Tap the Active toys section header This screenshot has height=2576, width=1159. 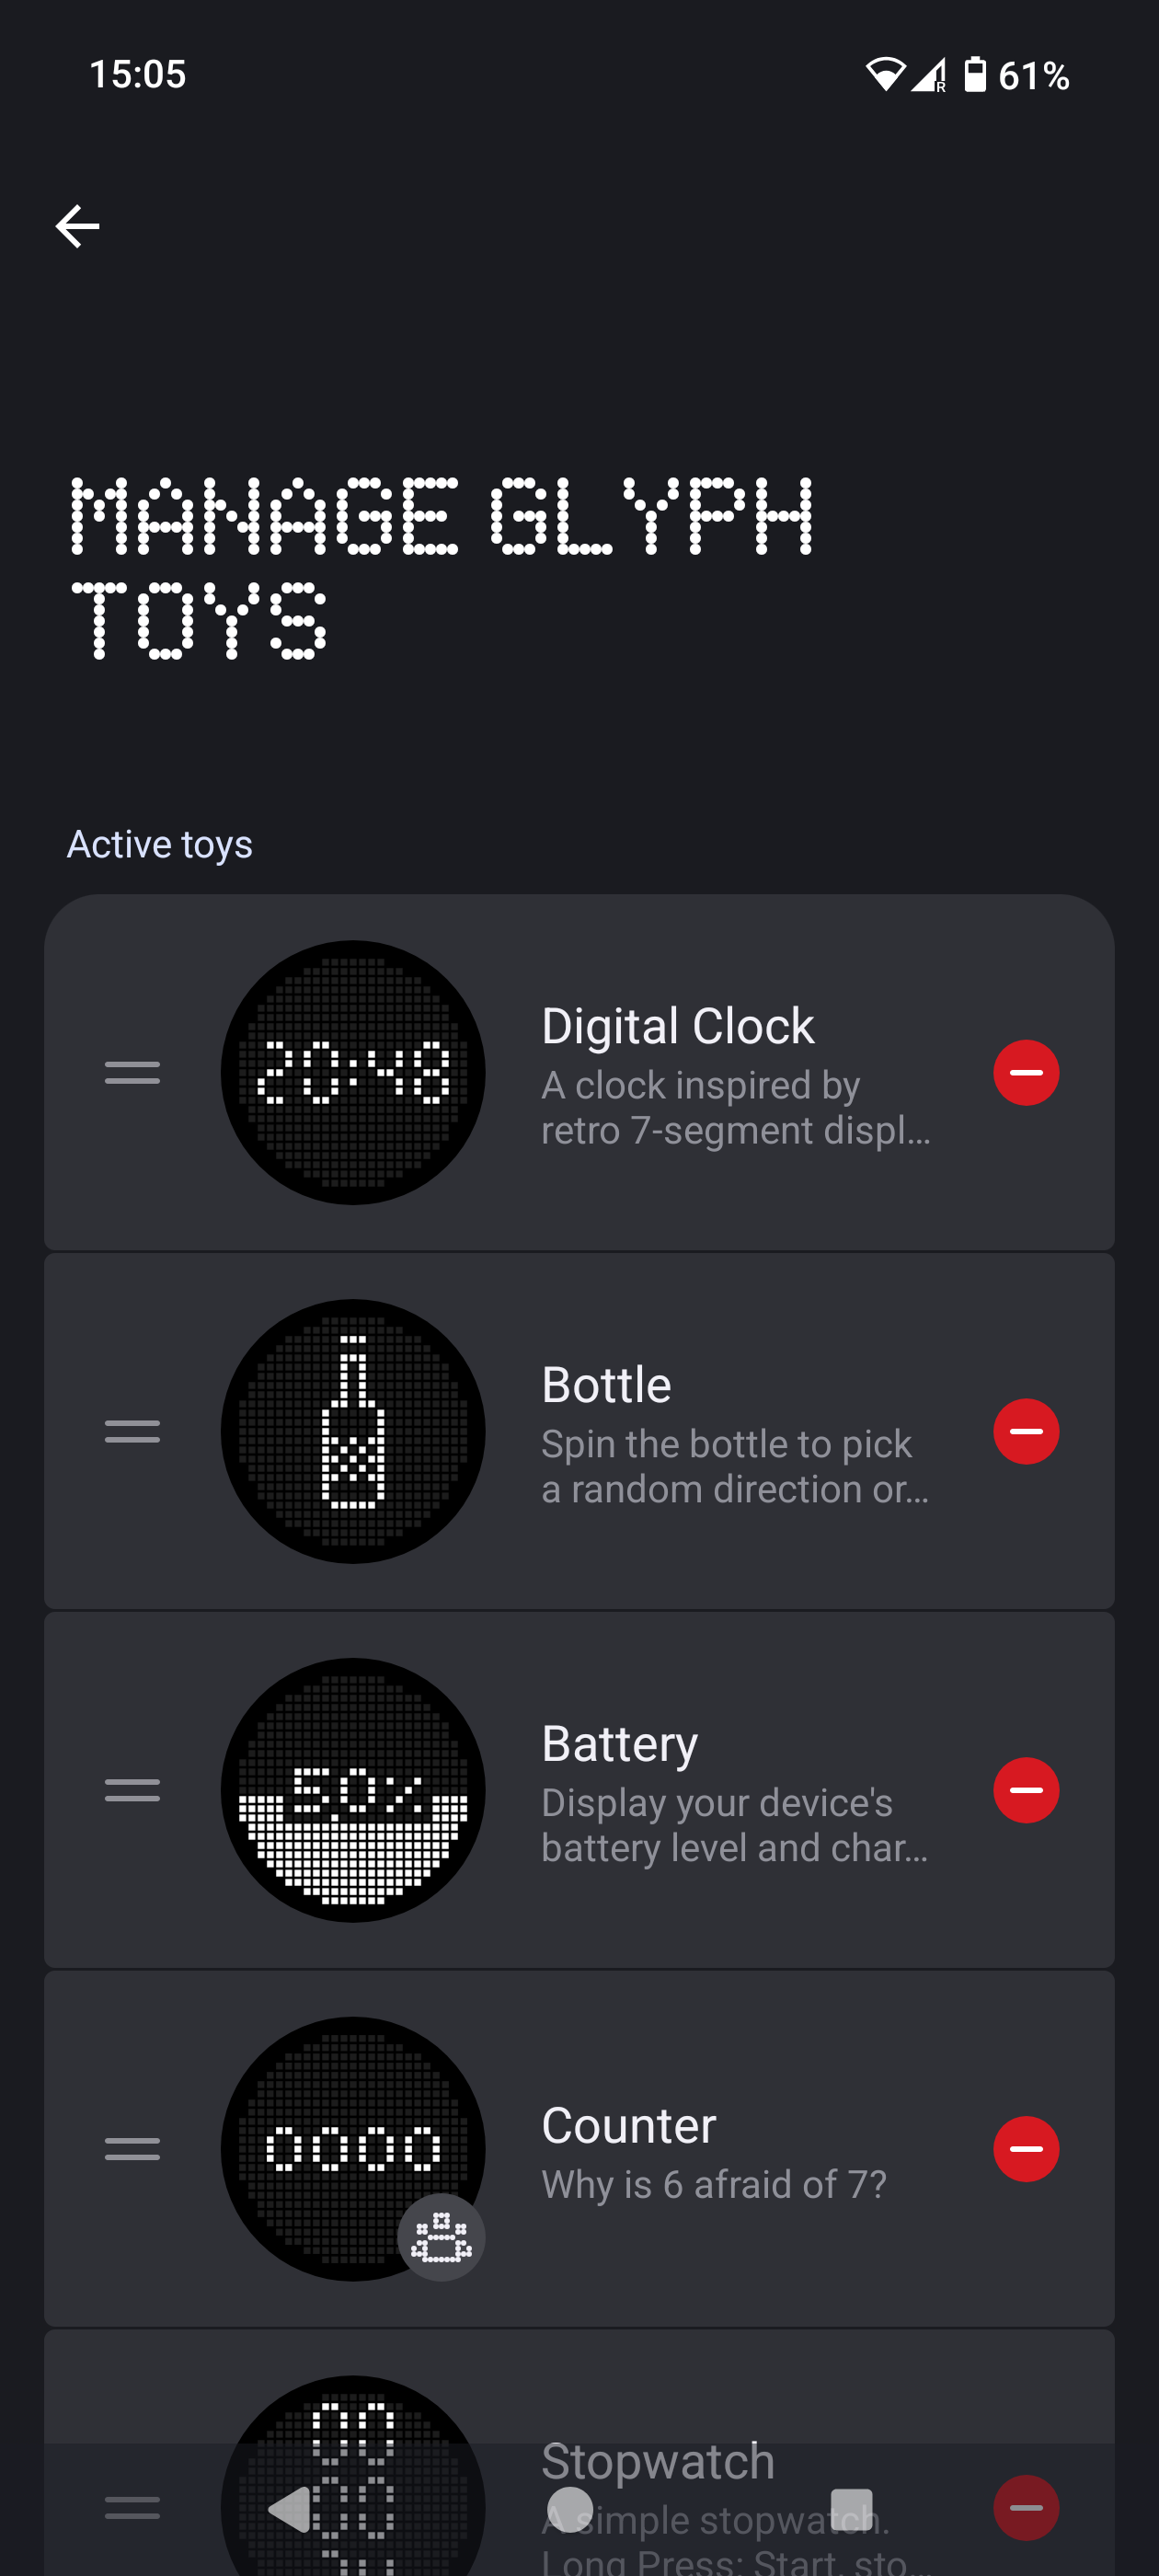coord(160,844)
